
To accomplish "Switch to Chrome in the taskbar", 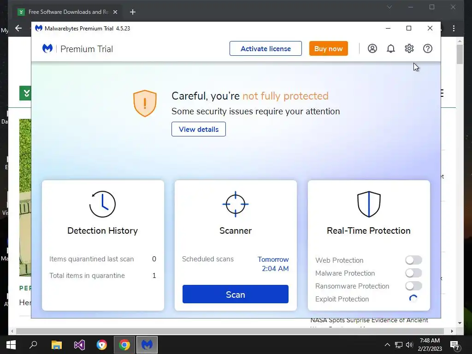I will 124,345.
